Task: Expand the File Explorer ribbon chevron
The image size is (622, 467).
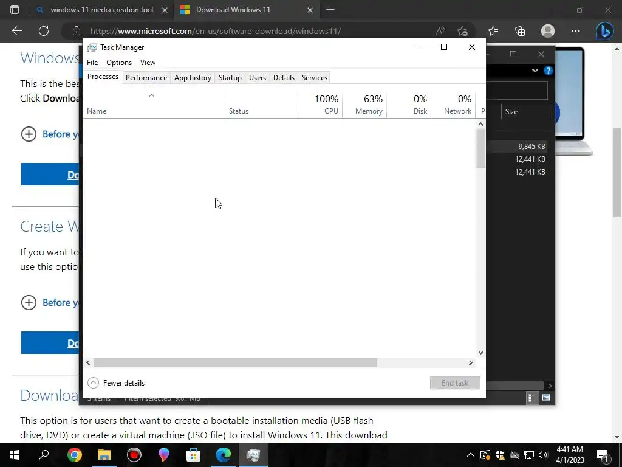Action: pyautogui.click(x=535, y=71)
